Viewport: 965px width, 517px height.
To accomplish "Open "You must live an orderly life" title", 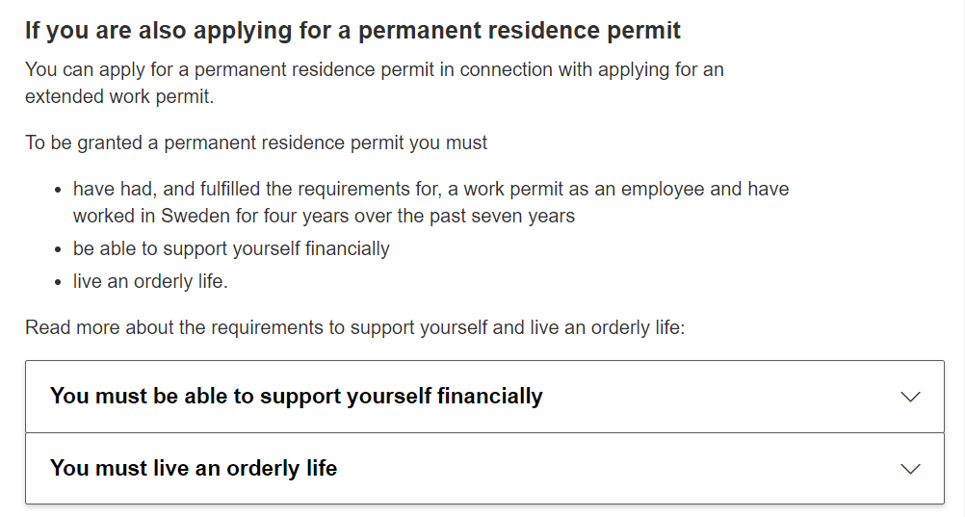I will [194, 468].
